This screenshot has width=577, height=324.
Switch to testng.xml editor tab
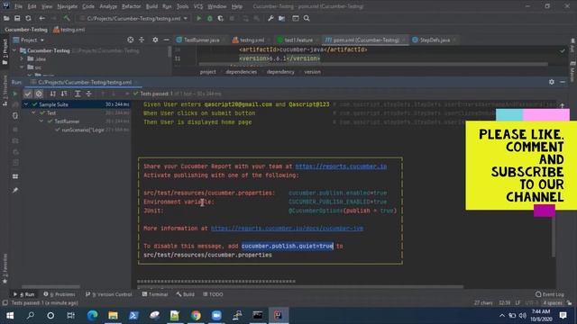coord(252,40)
